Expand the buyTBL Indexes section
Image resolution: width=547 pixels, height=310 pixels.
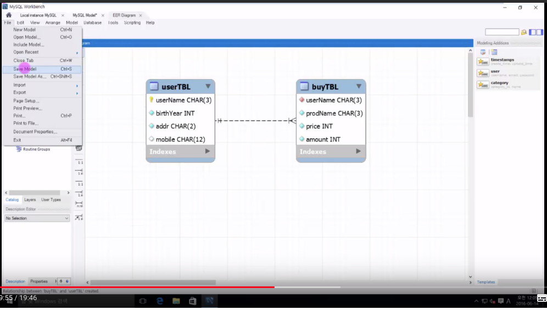click(358, 151)
